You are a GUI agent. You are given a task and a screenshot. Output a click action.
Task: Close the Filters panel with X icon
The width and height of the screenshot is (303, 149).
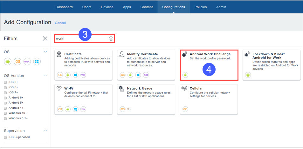tap(45, 39)
